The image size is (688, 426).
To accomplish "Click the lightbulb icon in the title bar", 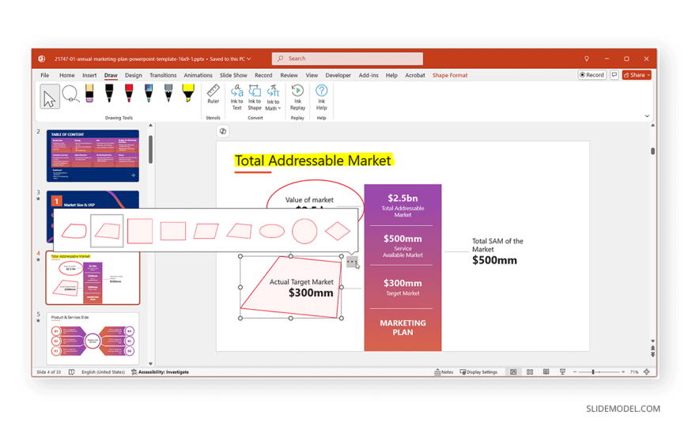I will point(587,58).
